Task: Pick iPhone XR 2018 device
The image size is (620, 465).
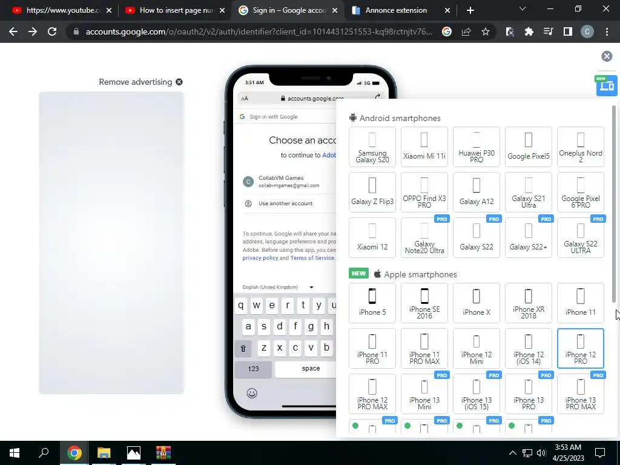Action: (528, 303)
